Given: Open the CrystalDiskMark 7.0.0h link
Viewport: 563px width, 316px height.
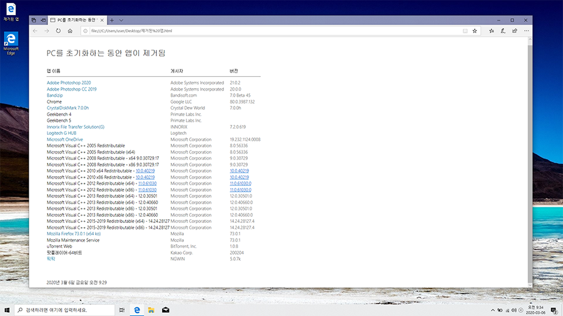Looking at the screenshot, I should (x=68, y=108).
